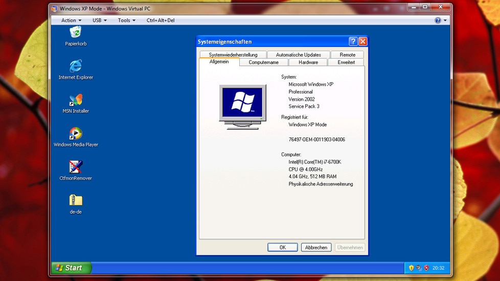This screenshot has height=281, width=500.
Task: Select the Allgemein tab
Action: [219, 62]
